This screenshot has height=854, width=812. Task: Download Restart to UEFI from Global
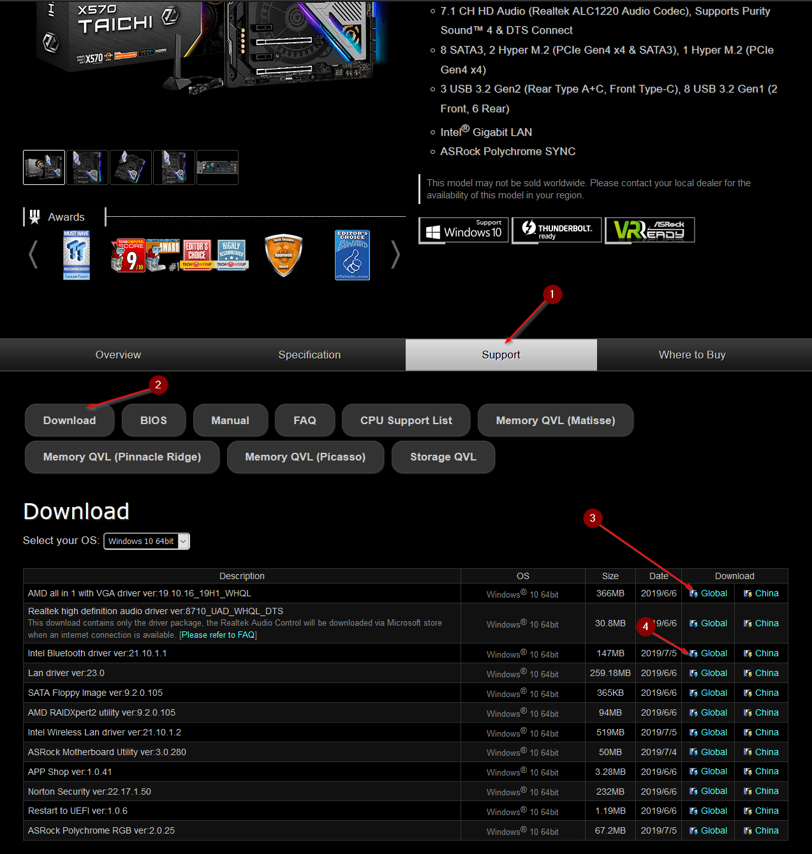point(714,811)
